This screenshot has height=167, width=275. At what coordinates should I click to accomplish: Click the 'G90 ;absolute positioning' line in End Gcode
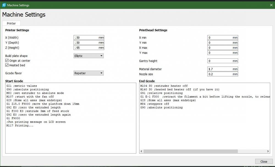161,107
